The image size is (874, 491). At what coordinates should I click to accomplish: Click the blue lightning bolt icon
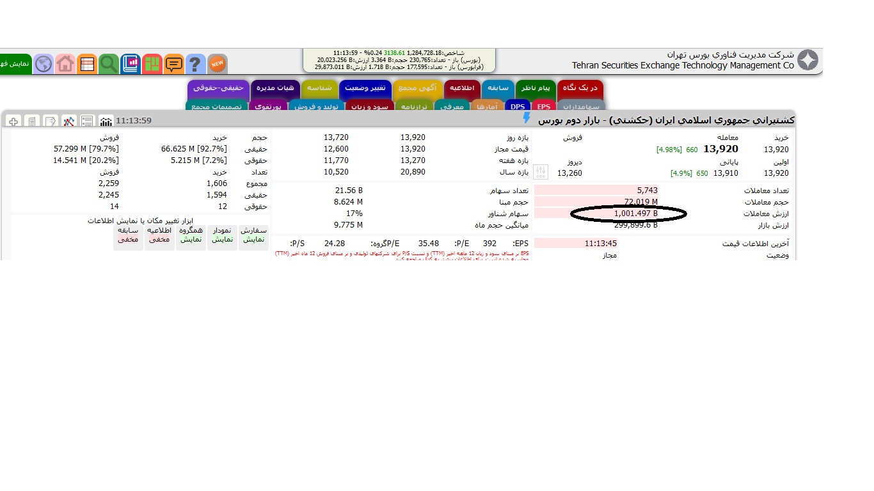click(527, 118)
